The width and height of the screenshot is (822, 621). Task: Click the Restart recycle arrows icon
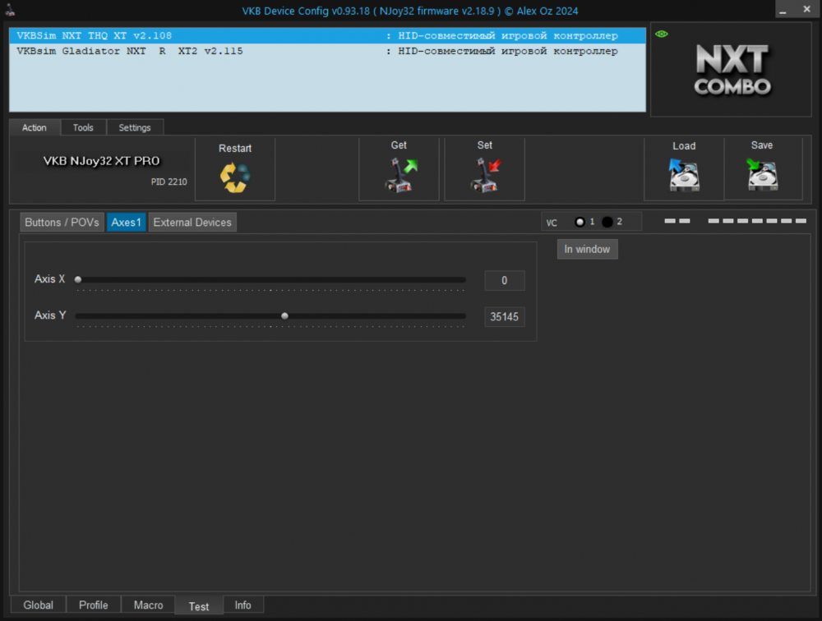[235, 177]
